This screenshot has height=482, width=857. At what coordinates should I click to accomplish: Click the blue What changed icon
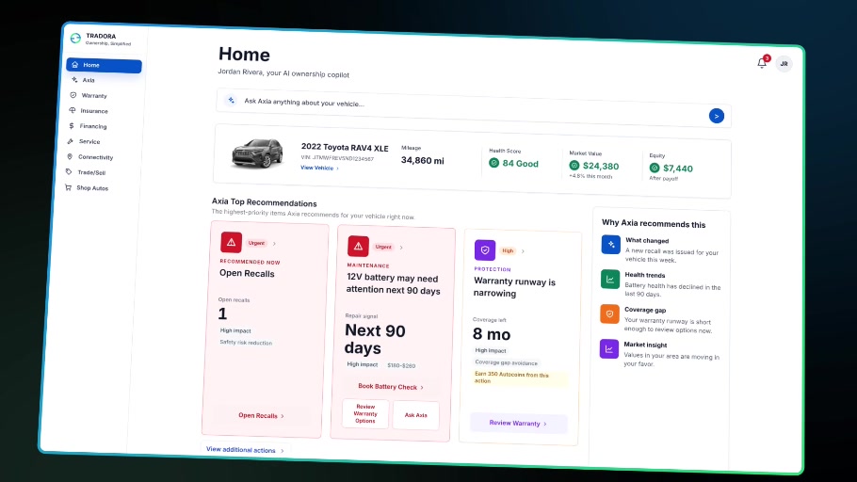pos(611,244)
